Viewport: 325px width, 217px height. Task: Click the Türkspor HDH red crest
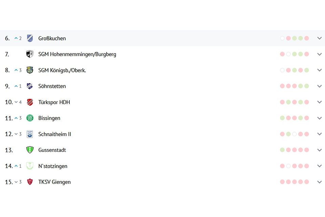tap(30, 102)
